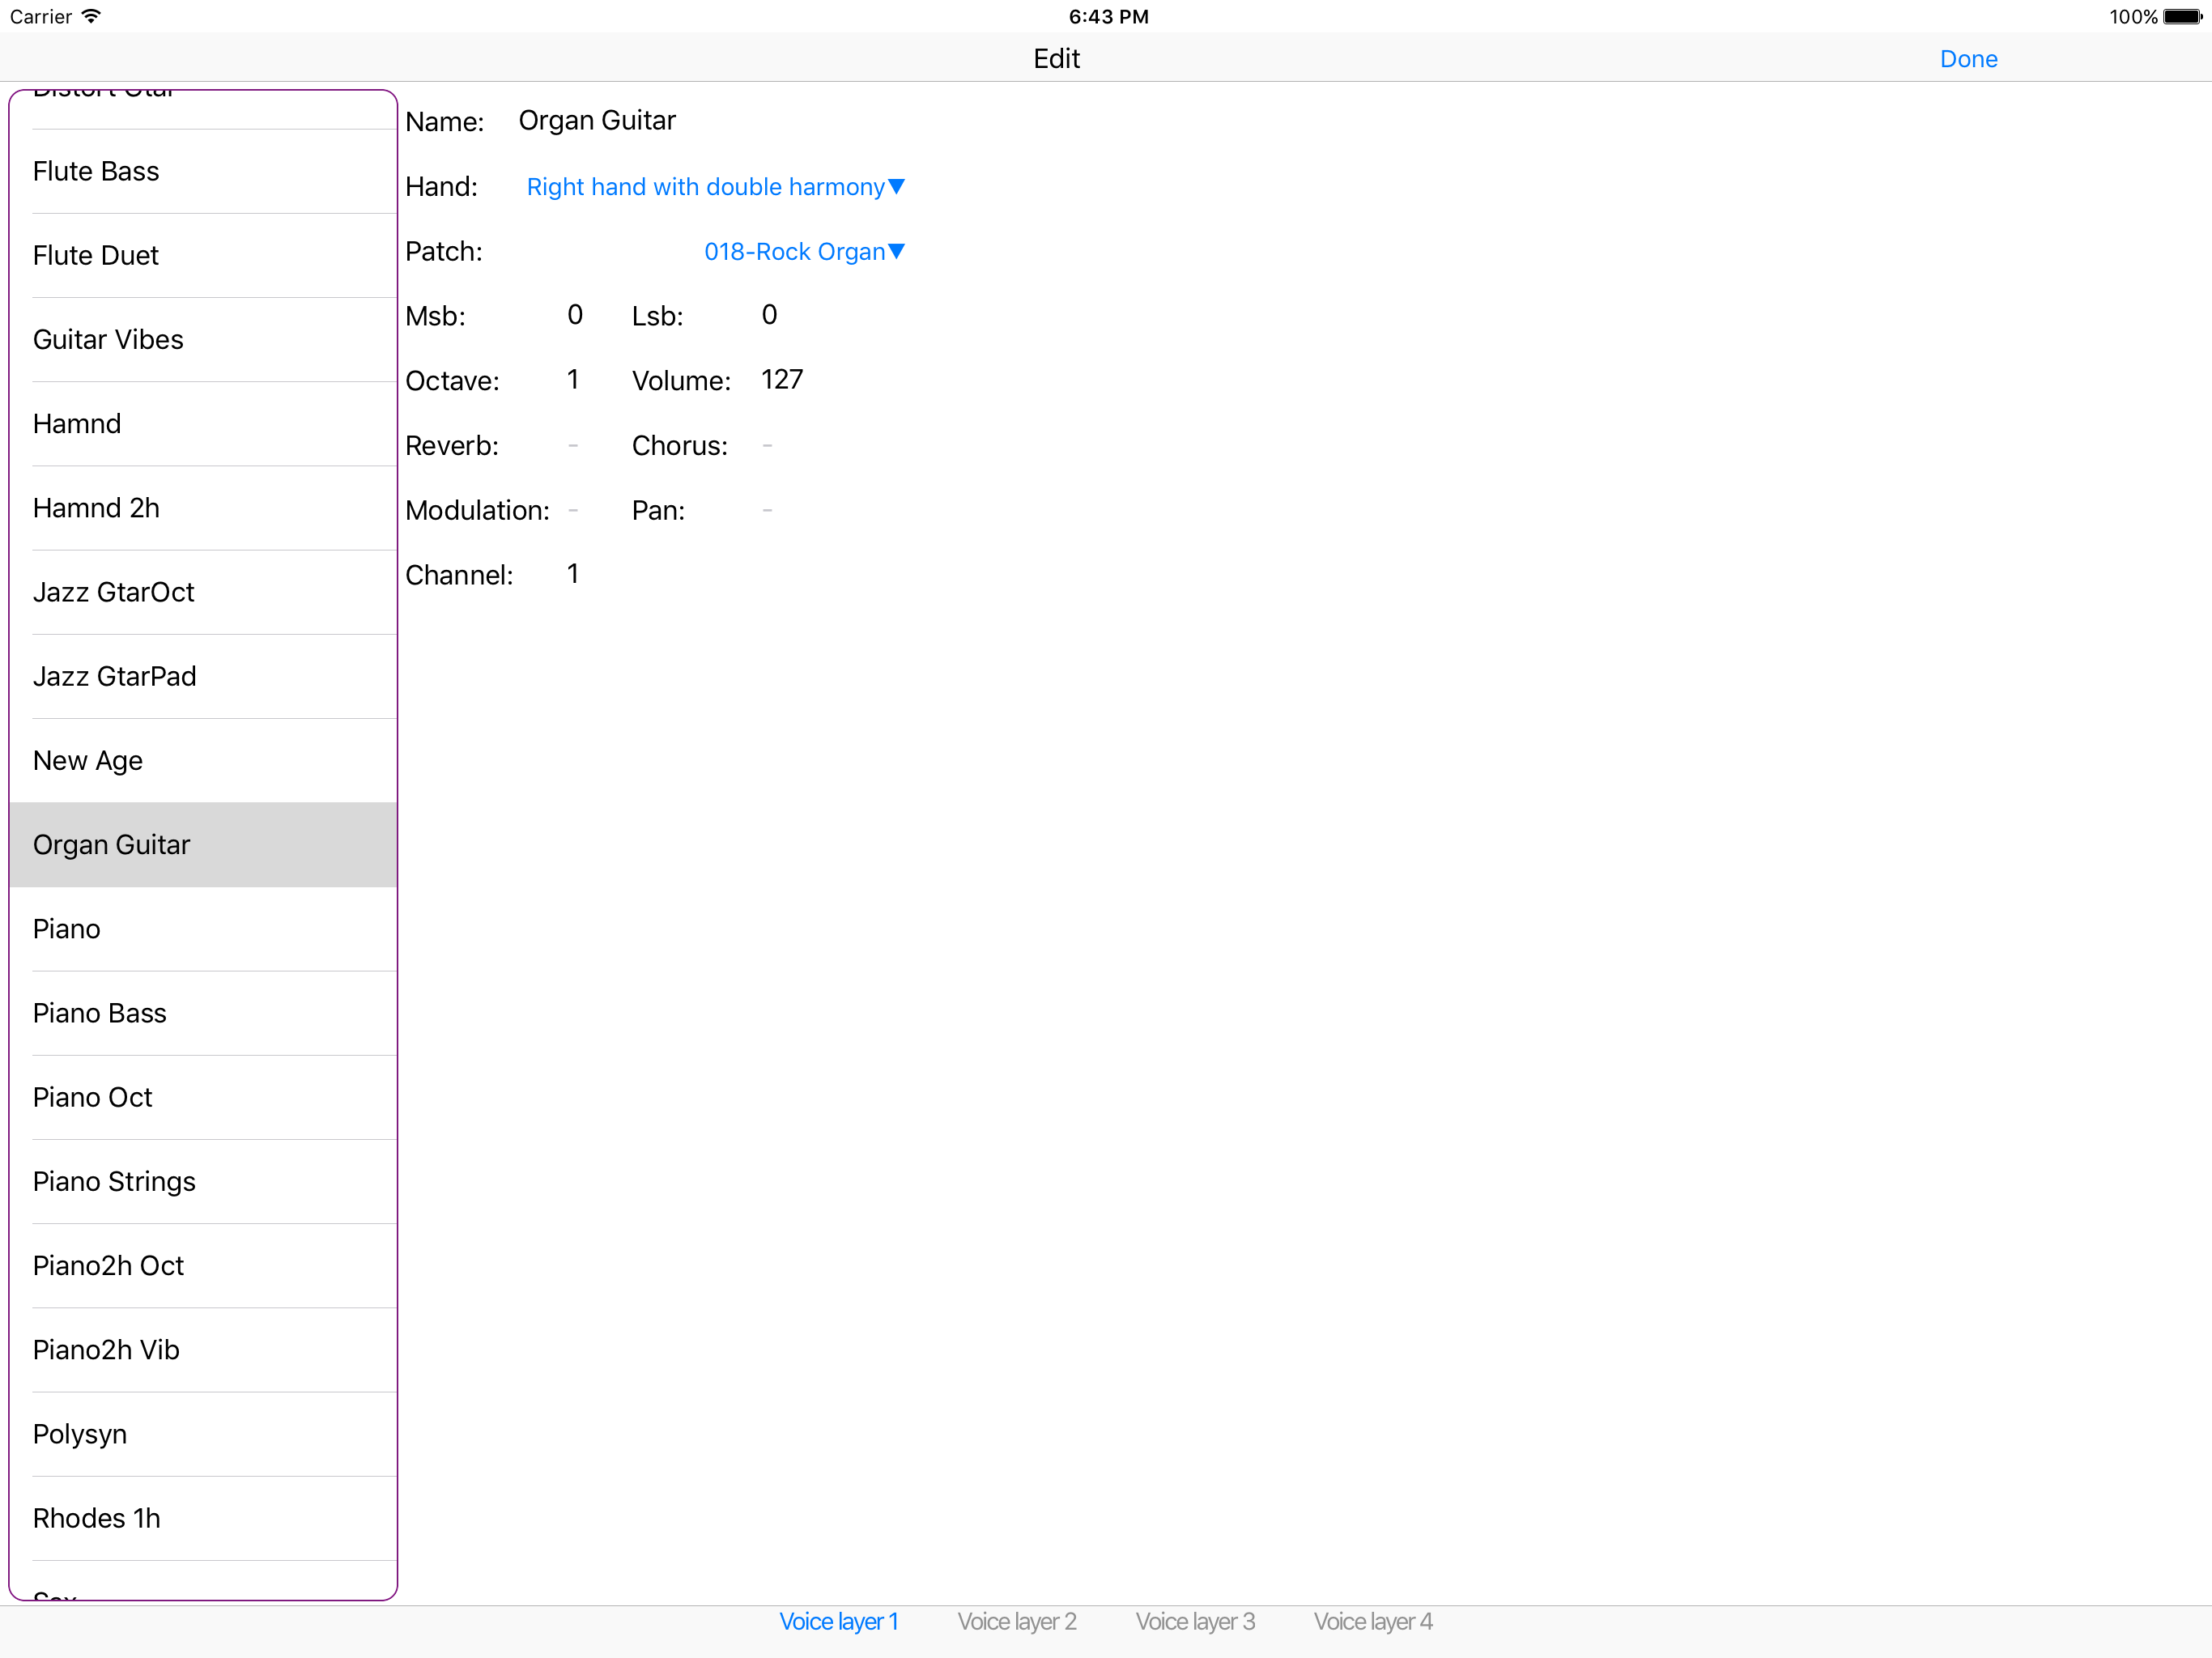Tap Done in the navigation bar

pyautogui.click(x=1968, y=59)
